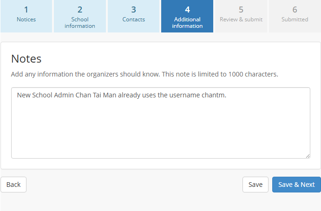Click the Save button
Screen dimensions: 321x211
[x=255, y=185]
